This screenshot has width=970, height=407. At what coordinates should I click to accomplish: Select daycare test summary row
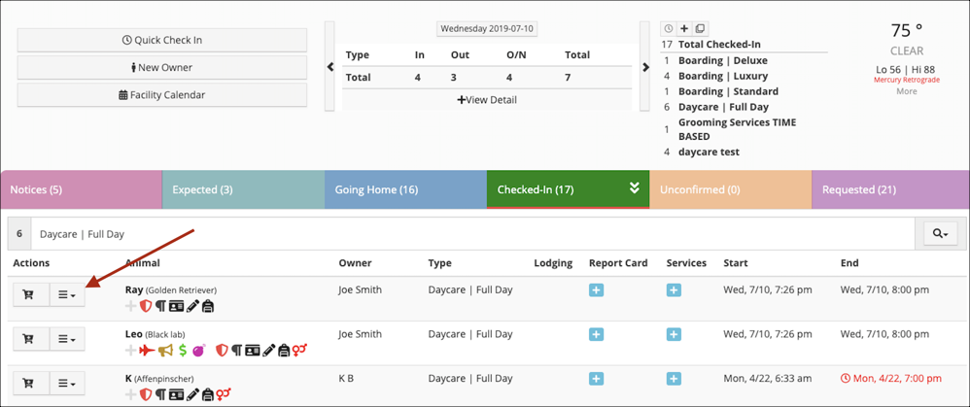tap(709, 152)
